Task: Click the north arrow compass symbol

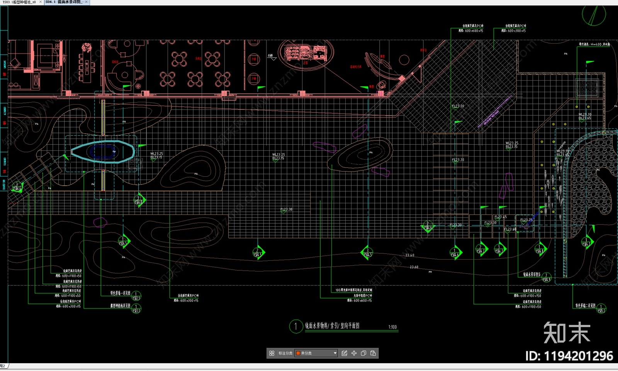Action: pyautogui.click(x=594, y=14)
